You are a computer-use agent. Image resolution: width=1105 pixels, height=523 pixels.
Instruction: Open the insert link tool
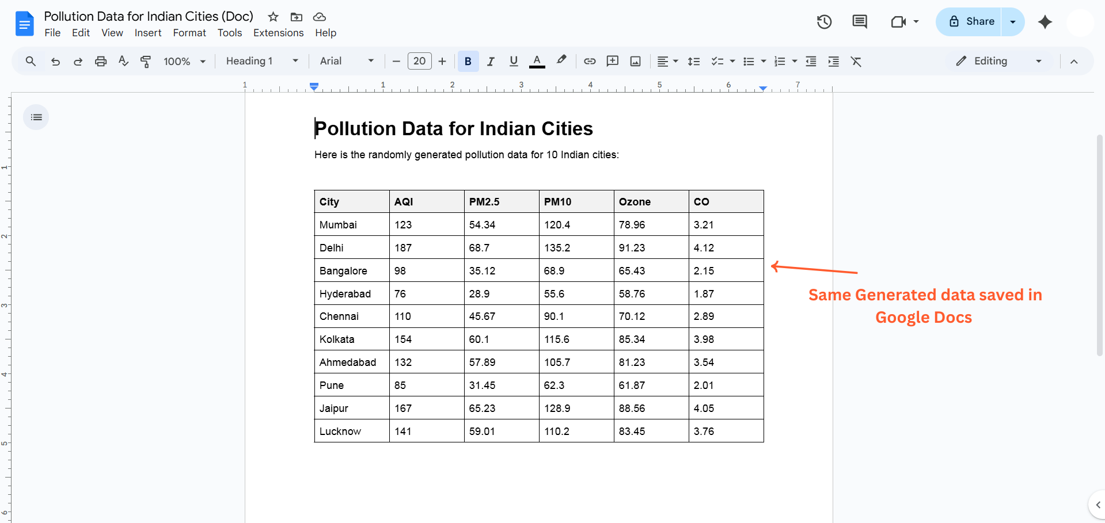pyautogui.click(x=590, y=62)
